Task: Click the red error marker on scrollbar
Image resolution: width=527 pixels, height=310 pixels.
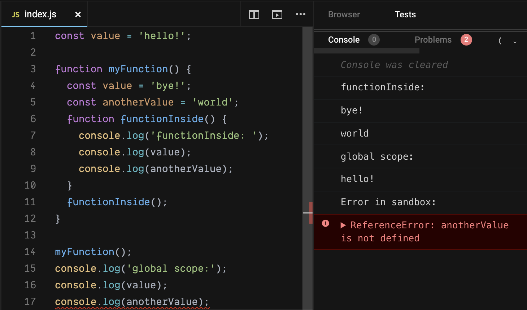Action: point(311,213)
